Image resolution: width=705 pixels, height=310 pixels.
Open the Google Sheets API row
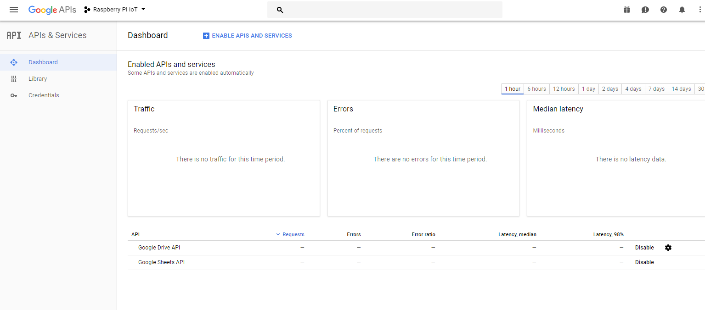(x=161, y=262)
